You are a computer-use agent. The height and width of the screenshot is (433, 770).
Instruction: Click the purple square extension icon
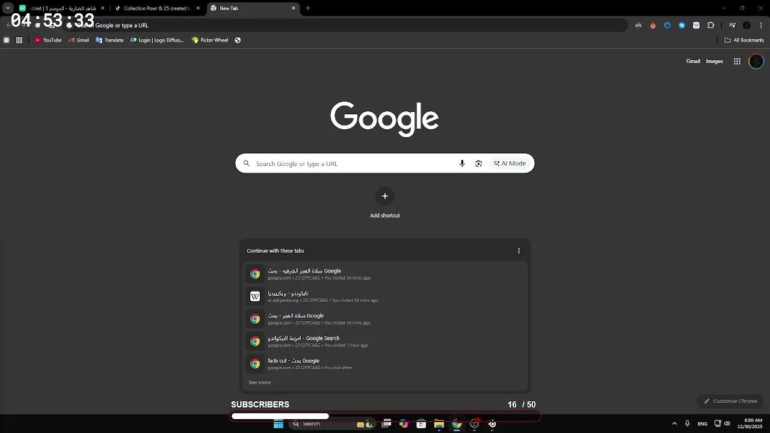(x=696, y=25)
